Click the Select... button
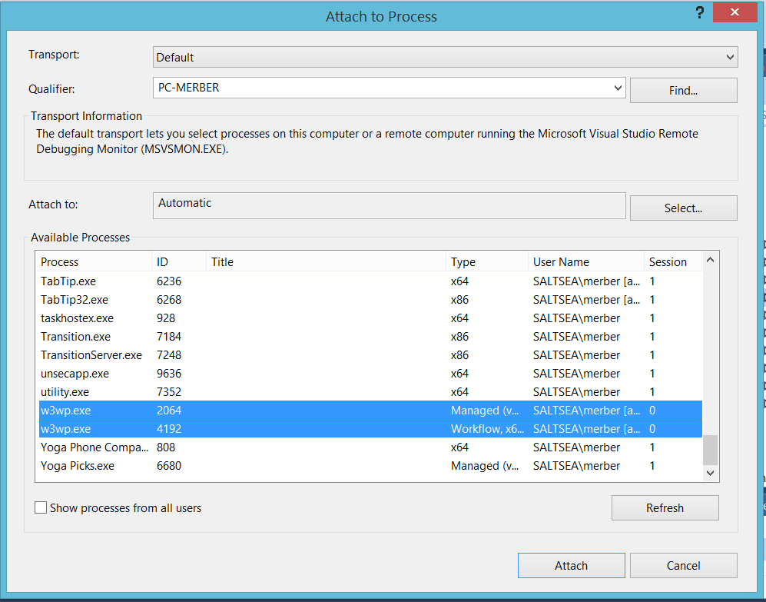Screen dimensions: 766x602 click(x=684, y=208)
